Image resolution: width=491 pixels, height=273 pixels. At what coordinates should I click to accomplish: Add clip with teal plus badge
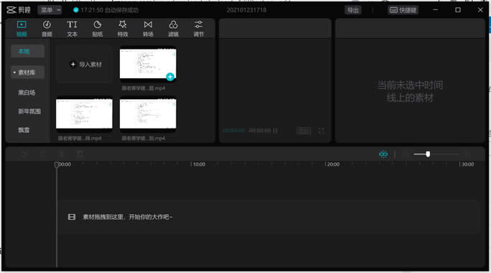tap(170, 77)
